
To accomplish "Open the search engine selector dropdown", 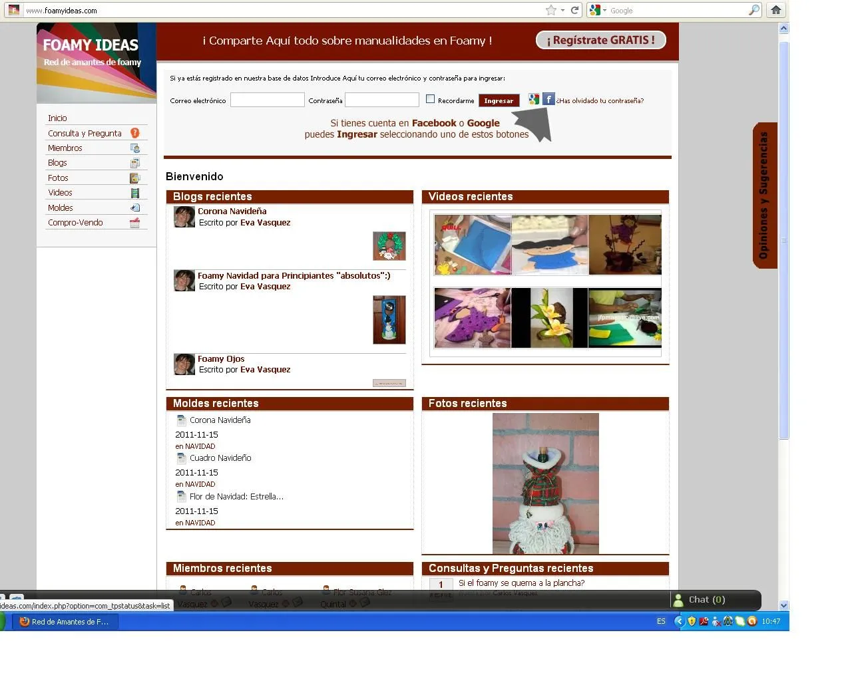I will 598,10.
